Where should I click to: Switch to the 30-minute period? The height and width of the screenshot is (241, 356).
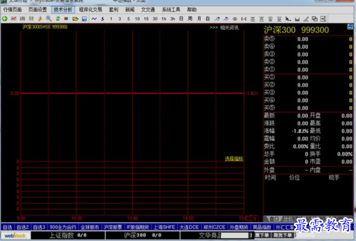pos(155,19)
